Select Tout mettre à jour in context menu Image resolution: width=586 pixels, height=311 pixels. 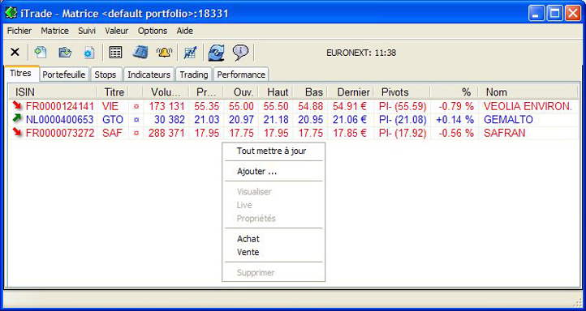tap(271, 151)
